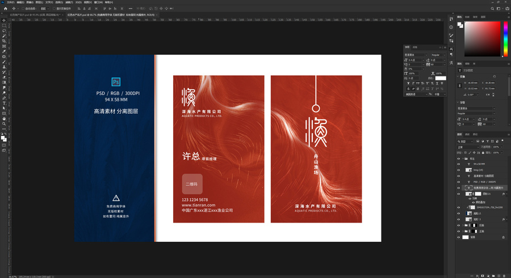Open the 文件(F) menu
511x278 pixels.
click(x=10, y=2)
